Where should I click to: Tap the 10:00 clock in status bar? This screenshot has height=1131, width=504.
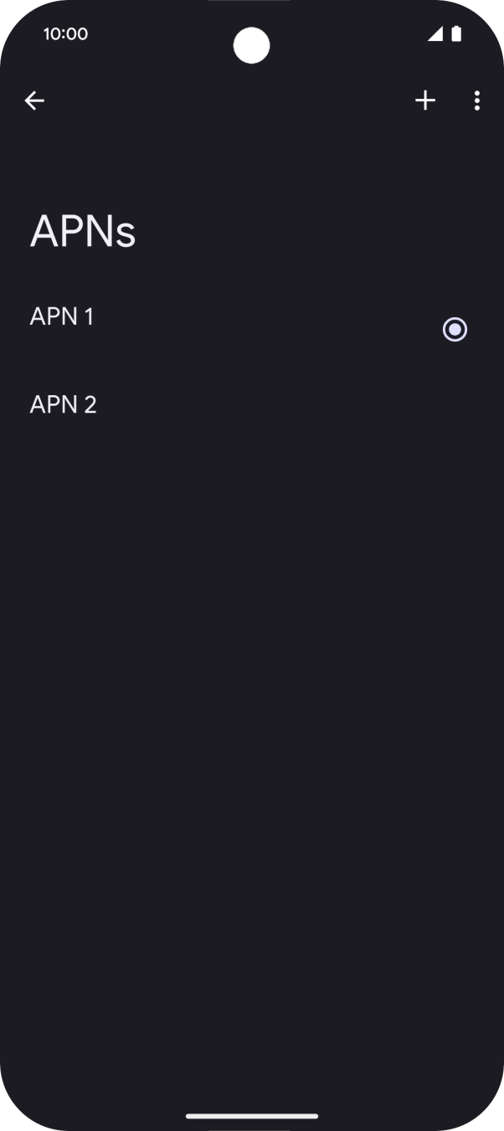(65, 34)
